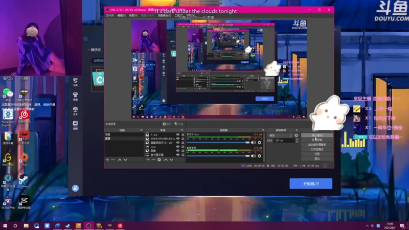Screen dimensions: 409x230
Task: Click the blue 开始练习 button in background window
Action: point(311,183)
